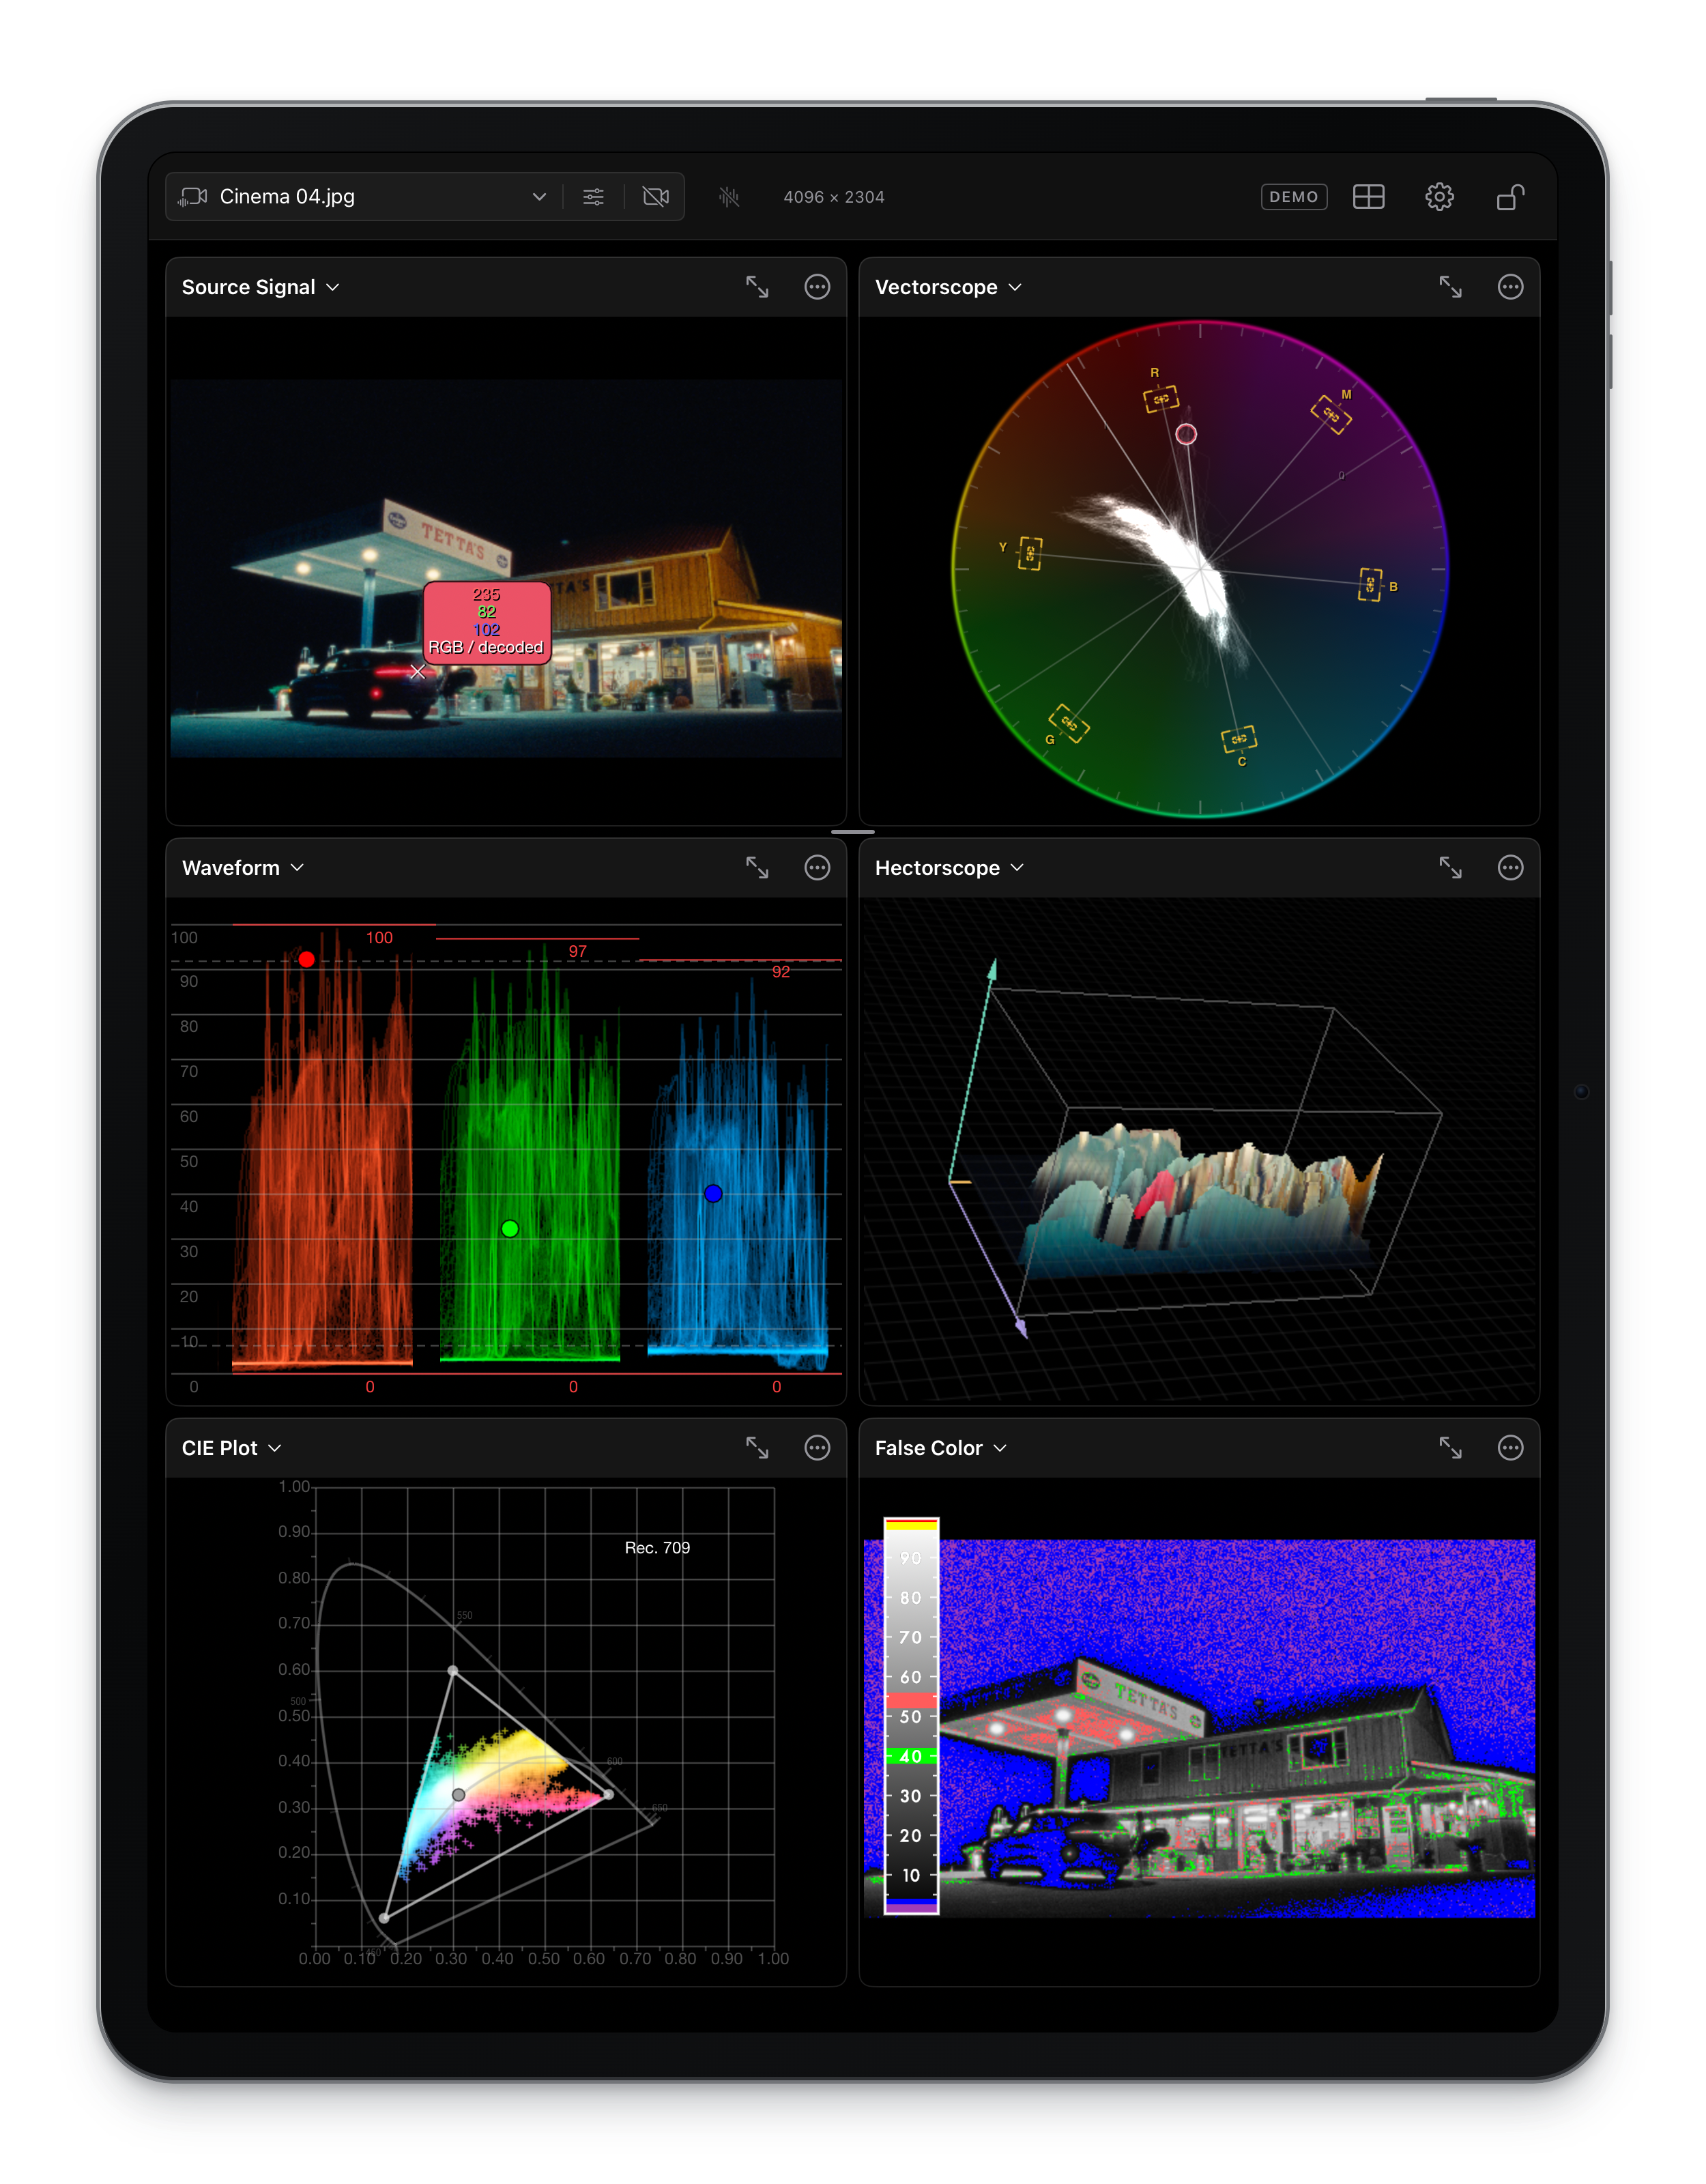Click the color picker crosshair on the source image
The image size is (1706, 2184).
[x=418, y=672]
